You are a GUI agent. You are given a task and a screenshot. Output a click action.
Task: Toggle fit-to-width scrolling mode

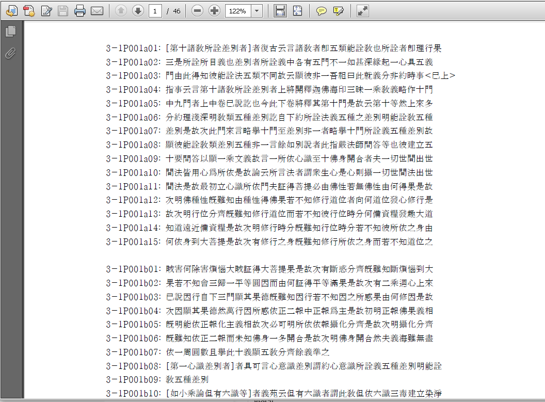point(280,10)
